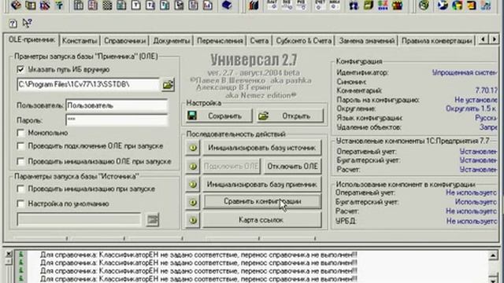
Task: Enable Проводить инициализацию при запуске for source
Action: tap(20, 189)
